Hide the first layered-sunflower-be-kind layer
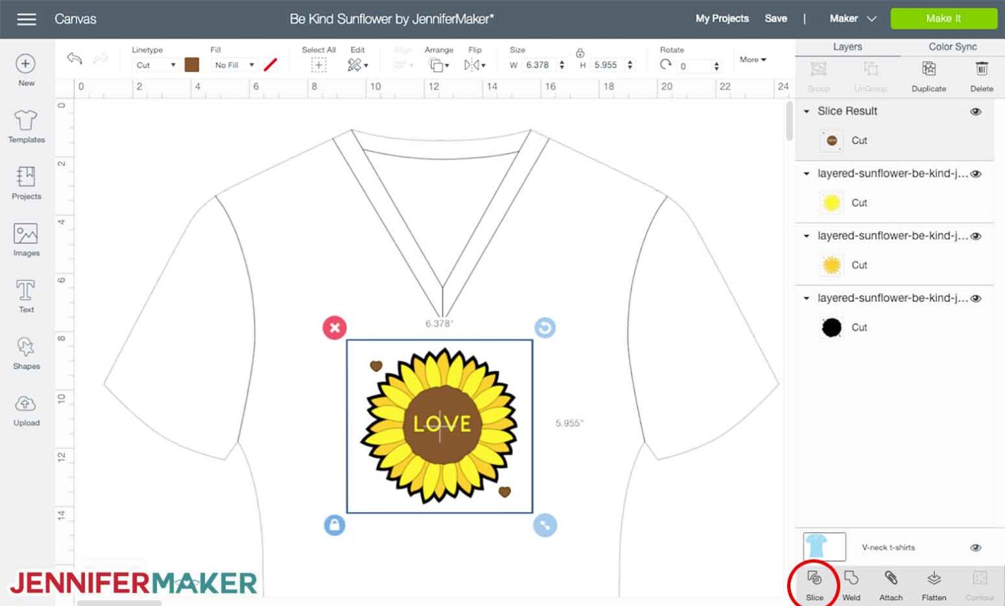1005x606 pixels. [976, 174]
